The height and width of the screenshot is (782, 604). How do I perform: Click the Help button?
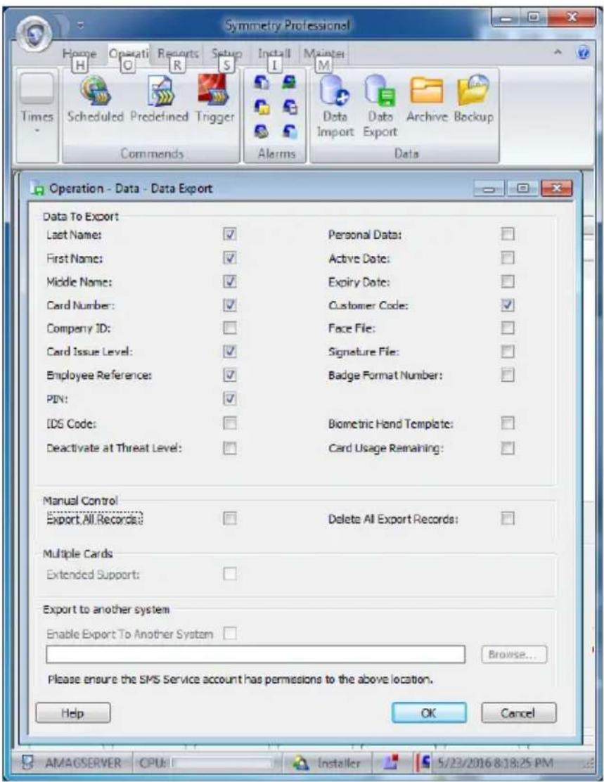coord(73,712)
